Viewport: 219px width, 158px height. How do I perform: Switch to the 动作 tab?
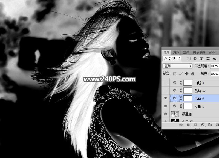212,53
